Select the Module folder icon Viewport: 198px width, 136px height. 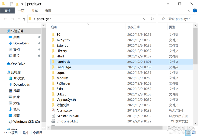pos(53,78)
